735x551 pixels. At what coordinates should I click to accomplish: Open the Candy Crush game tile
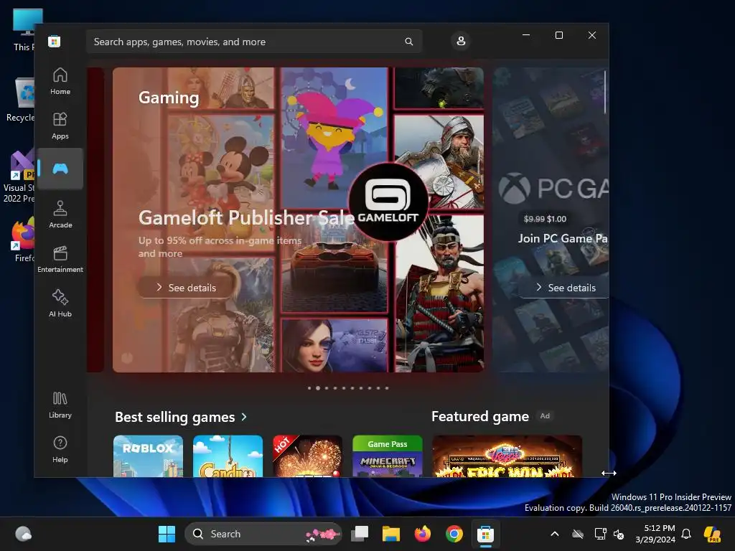coord(228,456)
